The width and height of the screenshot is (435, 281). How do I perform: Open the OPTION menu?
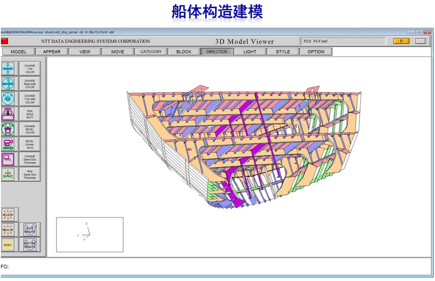(316, 51)
